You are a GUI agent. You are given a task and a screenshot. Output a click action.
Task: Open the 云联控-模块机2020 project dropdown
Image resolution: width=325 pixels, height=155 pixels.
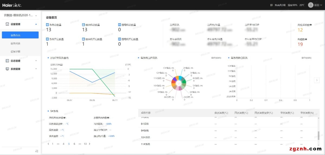[36, 15]
